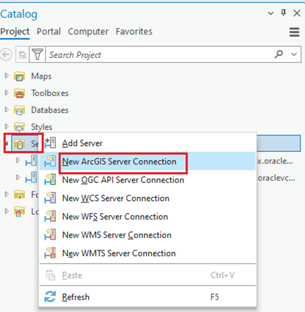
Task: Click the Toolboxes folder icon
Action: (x=19, y=93)
